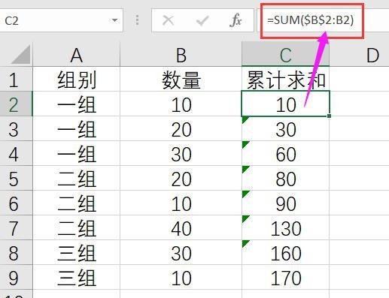
Task: Click cell B2 with value 10
Action: [181, 104]
